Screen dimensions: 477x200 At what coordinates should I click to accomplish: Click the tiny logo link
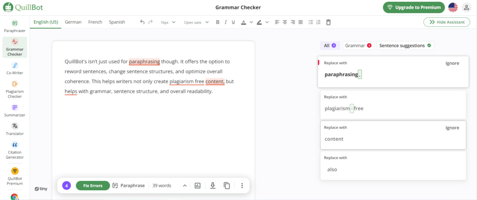tap(41, 189)
